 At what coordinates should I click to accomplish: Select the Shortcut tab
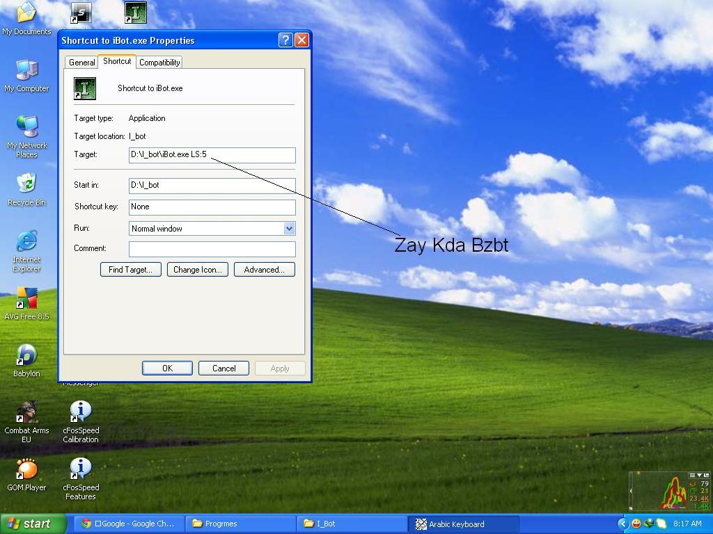[x=117, y=61]
